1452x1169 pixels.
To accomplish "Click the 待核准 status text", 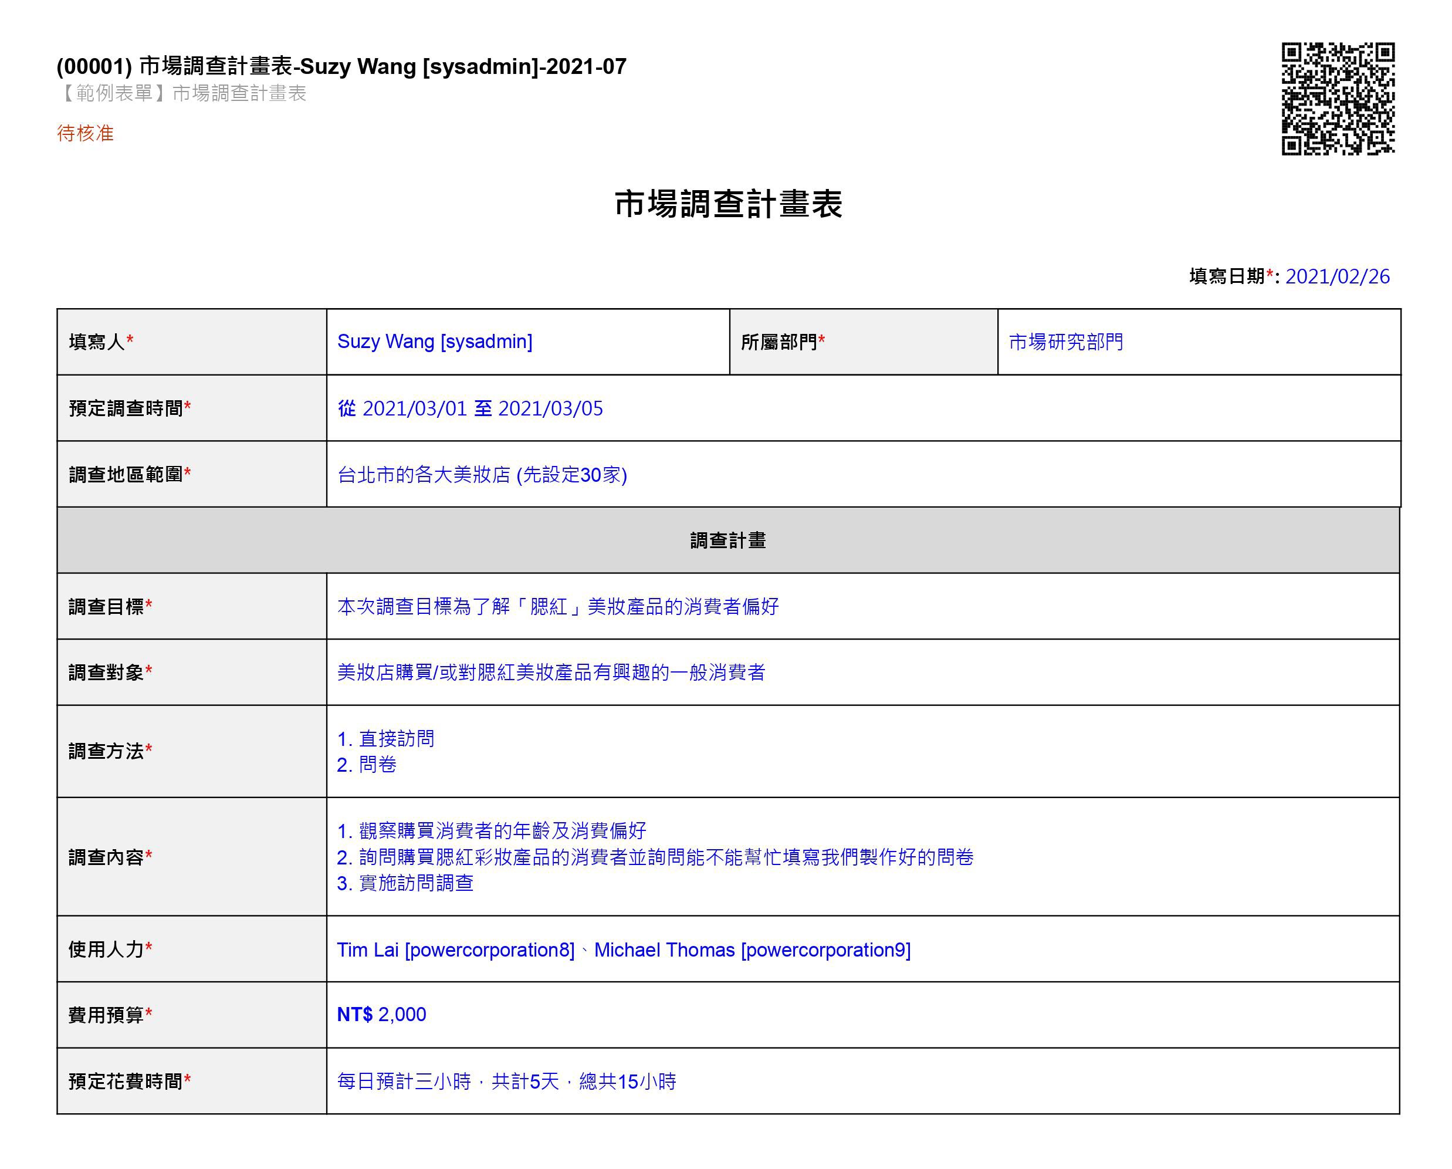I will (x=85, y=133).
